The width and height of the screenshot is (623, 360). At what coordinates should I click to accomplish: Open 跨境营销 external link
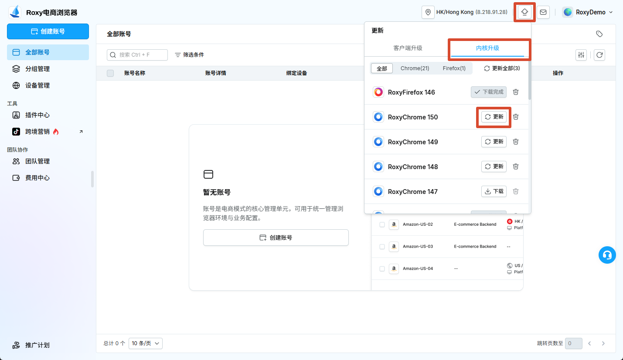[x=48, y=132]
